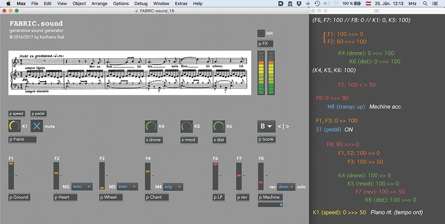Click the solo label next to rec
Screen dimensions: 445x224
[302, 187]
